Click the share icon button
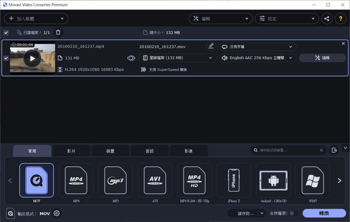This screenshot has width=350, height=222. pyautogui.click(x=327, y=18)
